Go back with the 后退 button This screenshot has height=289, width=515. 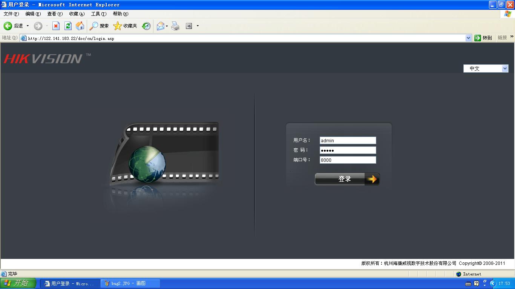(13, 26)
